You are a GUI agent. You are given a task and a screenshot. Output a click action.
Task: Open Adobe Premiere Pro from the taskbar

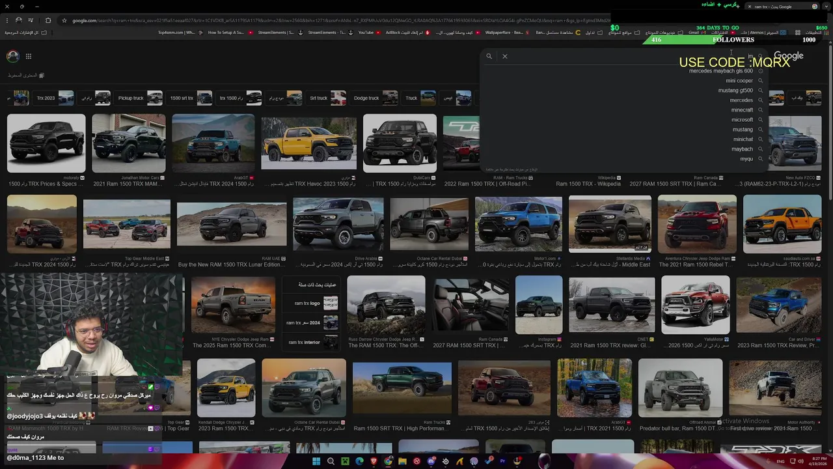click(x=502, y=462)
